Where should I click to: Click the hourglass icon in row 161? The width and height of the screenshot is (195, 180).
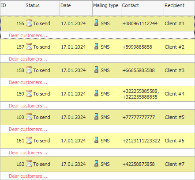[29, 141]
